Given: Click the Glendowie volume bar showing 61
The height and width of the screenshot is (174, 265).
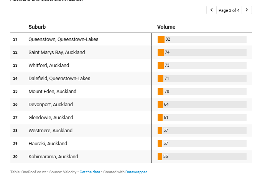Looking at the screenshot, I should tap(160, 118).
